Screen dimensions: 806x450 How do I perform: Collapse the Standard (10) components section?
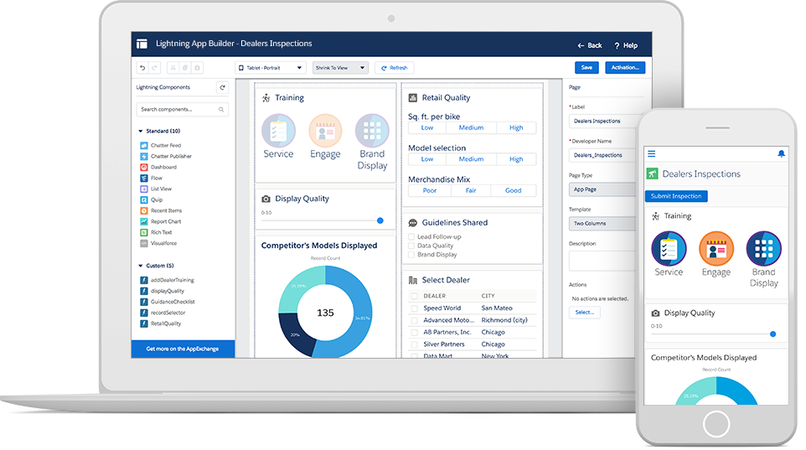click(140, 131)
